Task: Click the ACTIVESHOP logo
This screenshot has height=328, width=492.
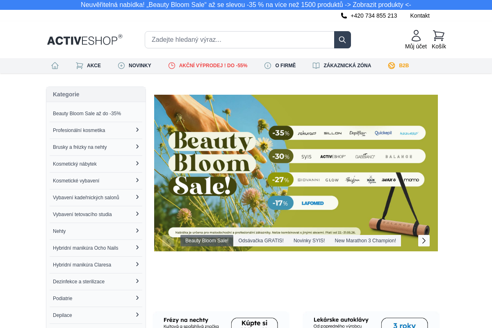Action: (84, 40)
